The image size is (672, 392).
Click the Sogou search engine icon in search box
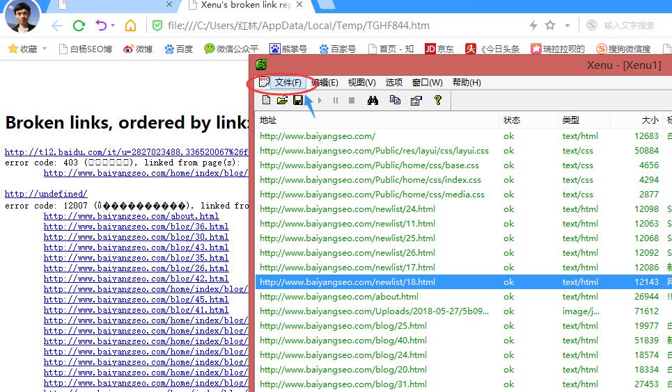(591, 25)
